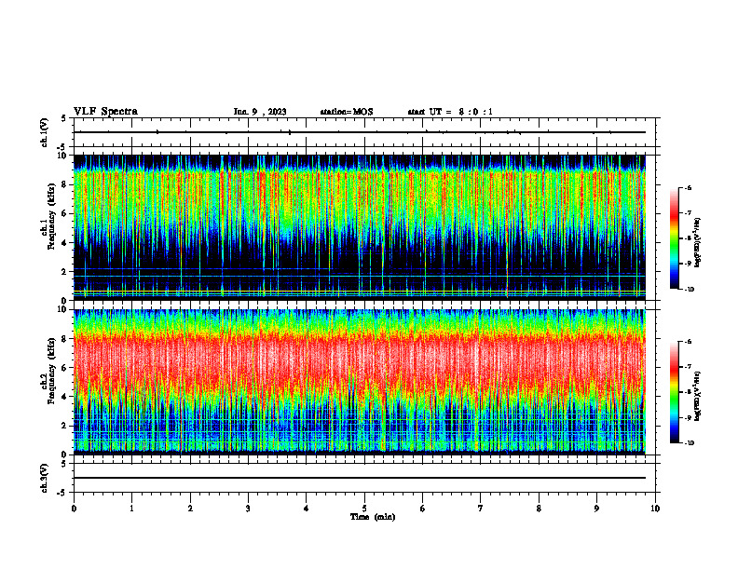Click the log(PSD) label beside ch.2 color scale
The height and width of the screenshot is (570, 738).
point(698,397)
